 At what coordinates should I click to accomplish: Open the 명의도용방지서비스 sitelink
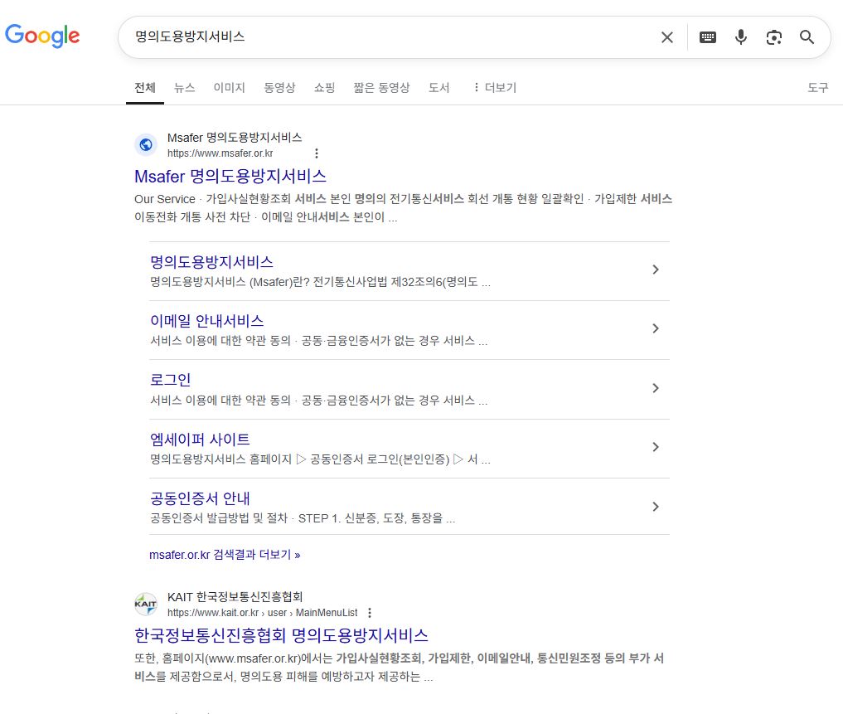212,262
